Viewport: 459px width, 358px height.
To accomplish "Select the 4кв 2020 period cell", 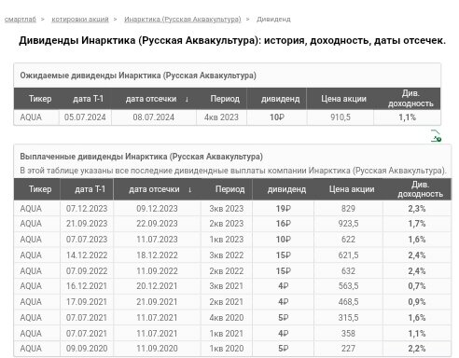I will [x=227, y=318].
